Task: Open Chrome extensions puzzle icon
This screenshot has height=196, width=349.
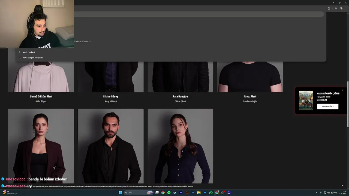Action: [329, 8]
